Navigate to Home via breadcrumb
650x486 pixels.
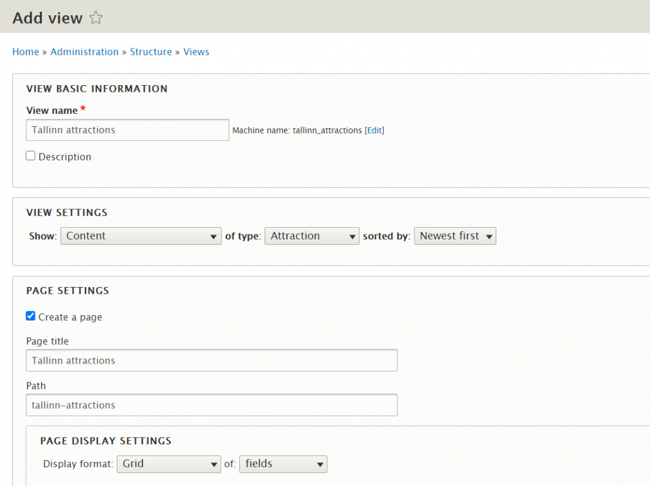coord(26,51)
